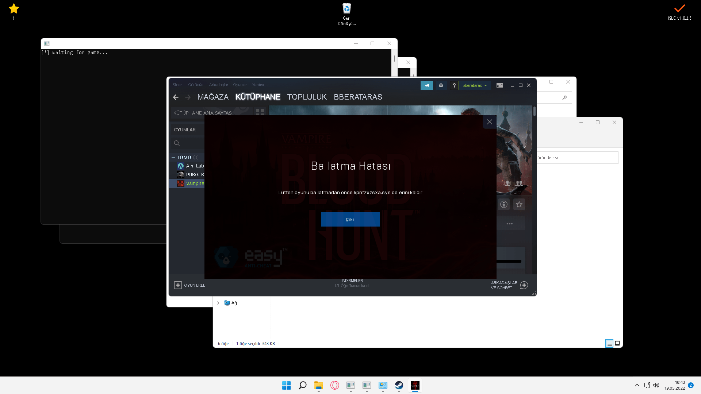
Task: Switch Steam to Big Picture mode icon
Action: click(x=499, y=85)
